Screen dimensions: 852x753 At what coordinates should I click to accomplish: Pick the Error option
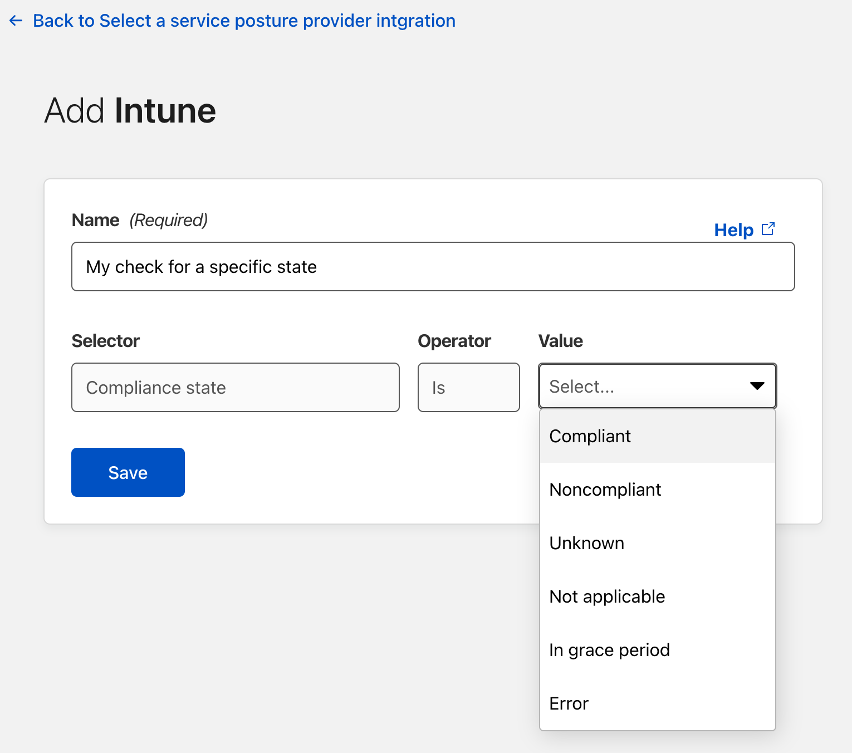tap(657, 703)
